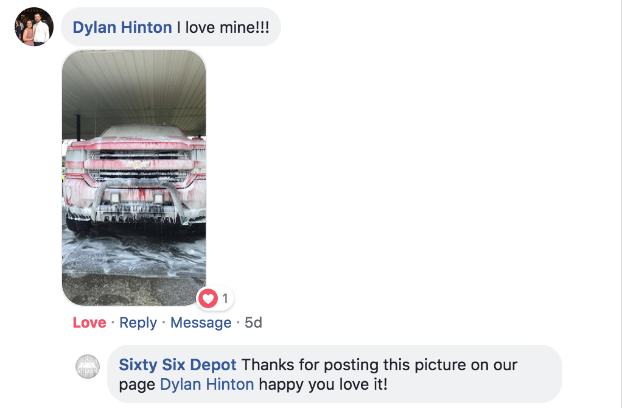Open Dylan Hinton's name link at top
The image size is (622, 408).
[x=122, y=27]
